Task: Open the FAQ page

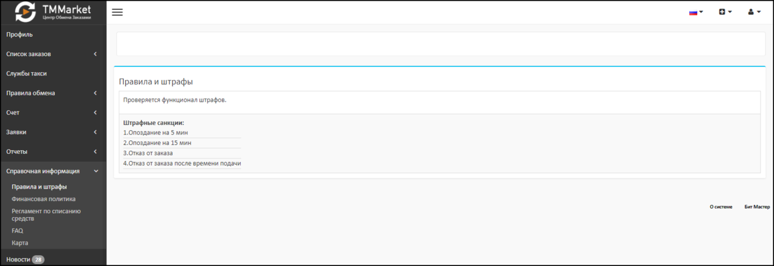Action: coord(17,231)
